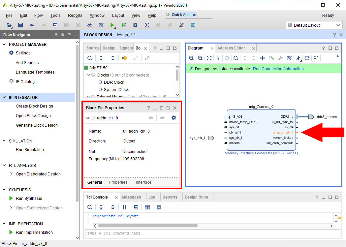Open the Tools menu

pyautogui.click(x=55, y=15)
